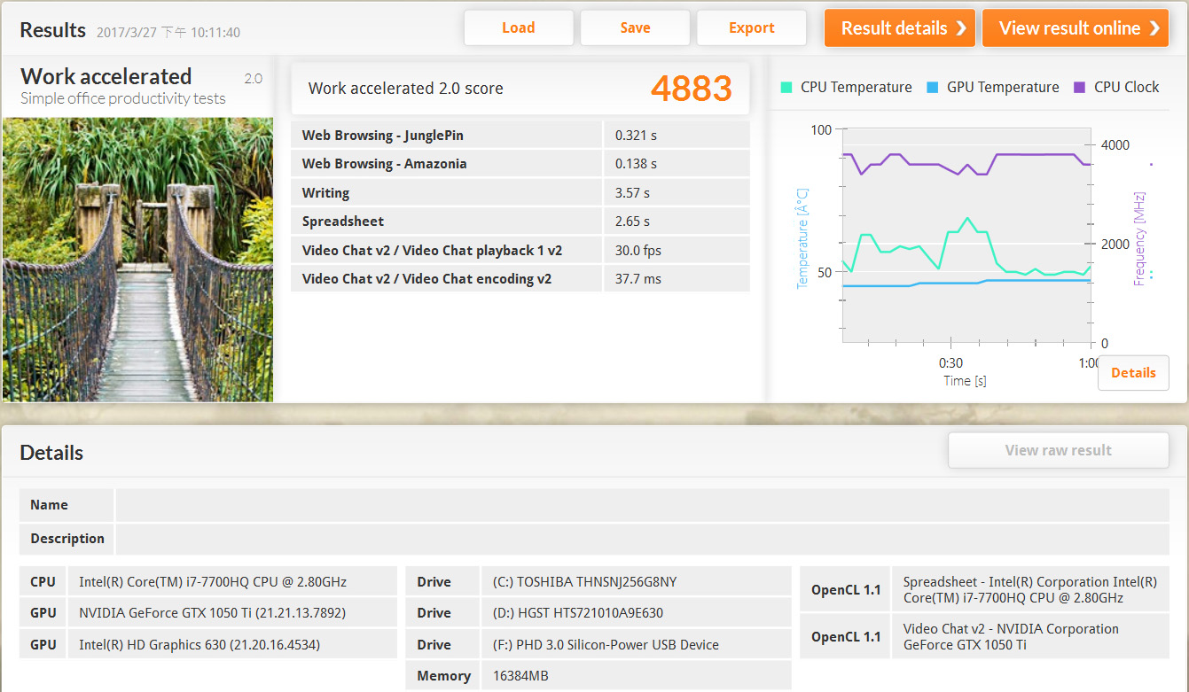
Task: Click the Work accelerated 2.0 score value
Action: [692, 89]
